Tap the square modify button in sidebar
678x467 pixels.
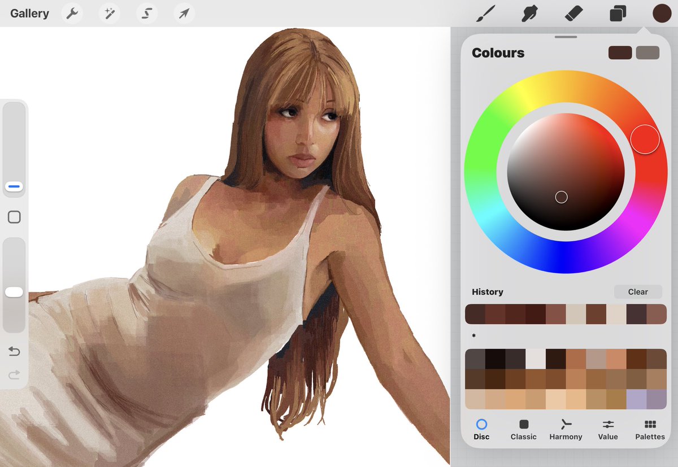click(14, 217)
